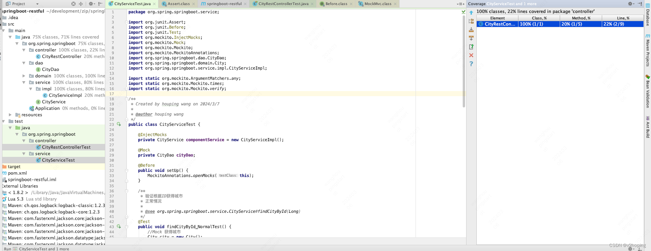This screenshot has width=651, height=251.
Task: Expand the resources folder node
Action: coord(10,115)
